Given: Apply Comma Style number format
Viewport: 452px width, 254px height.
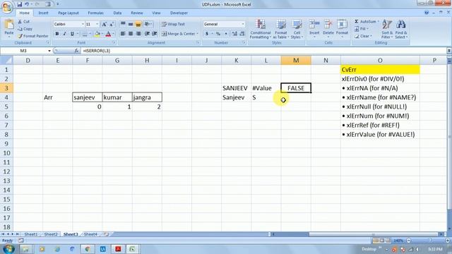Looking at the screenshot, I should [226, 34].
